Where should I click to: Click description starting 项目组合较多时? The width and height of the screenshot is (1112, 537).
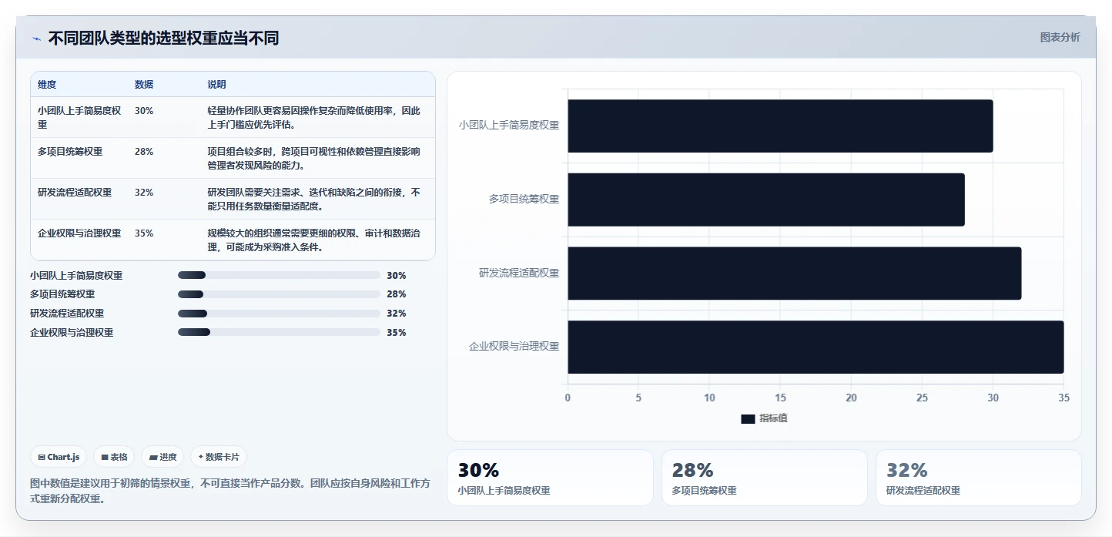[x=314, y=158]
